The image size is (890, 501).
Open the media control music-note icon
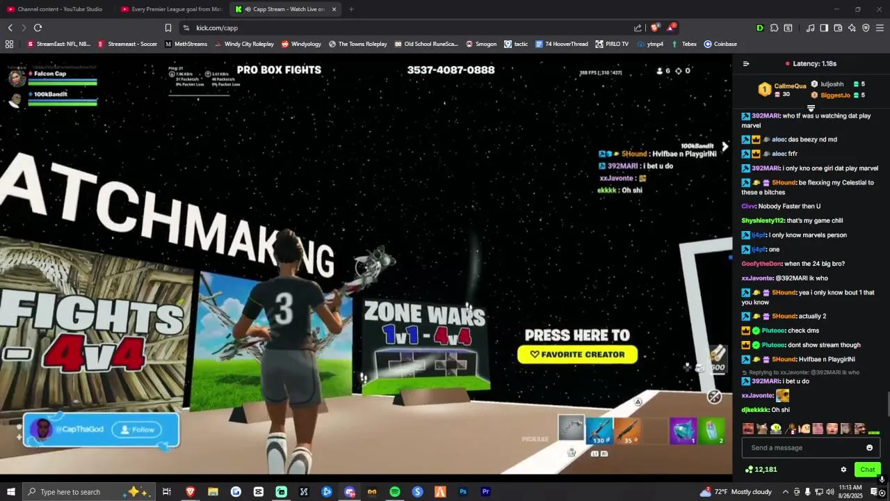click(x=810, y=28)
